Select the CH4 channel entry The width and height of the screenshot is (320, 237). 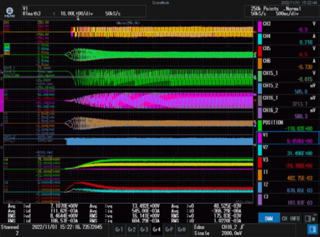[x=288, y=39]
